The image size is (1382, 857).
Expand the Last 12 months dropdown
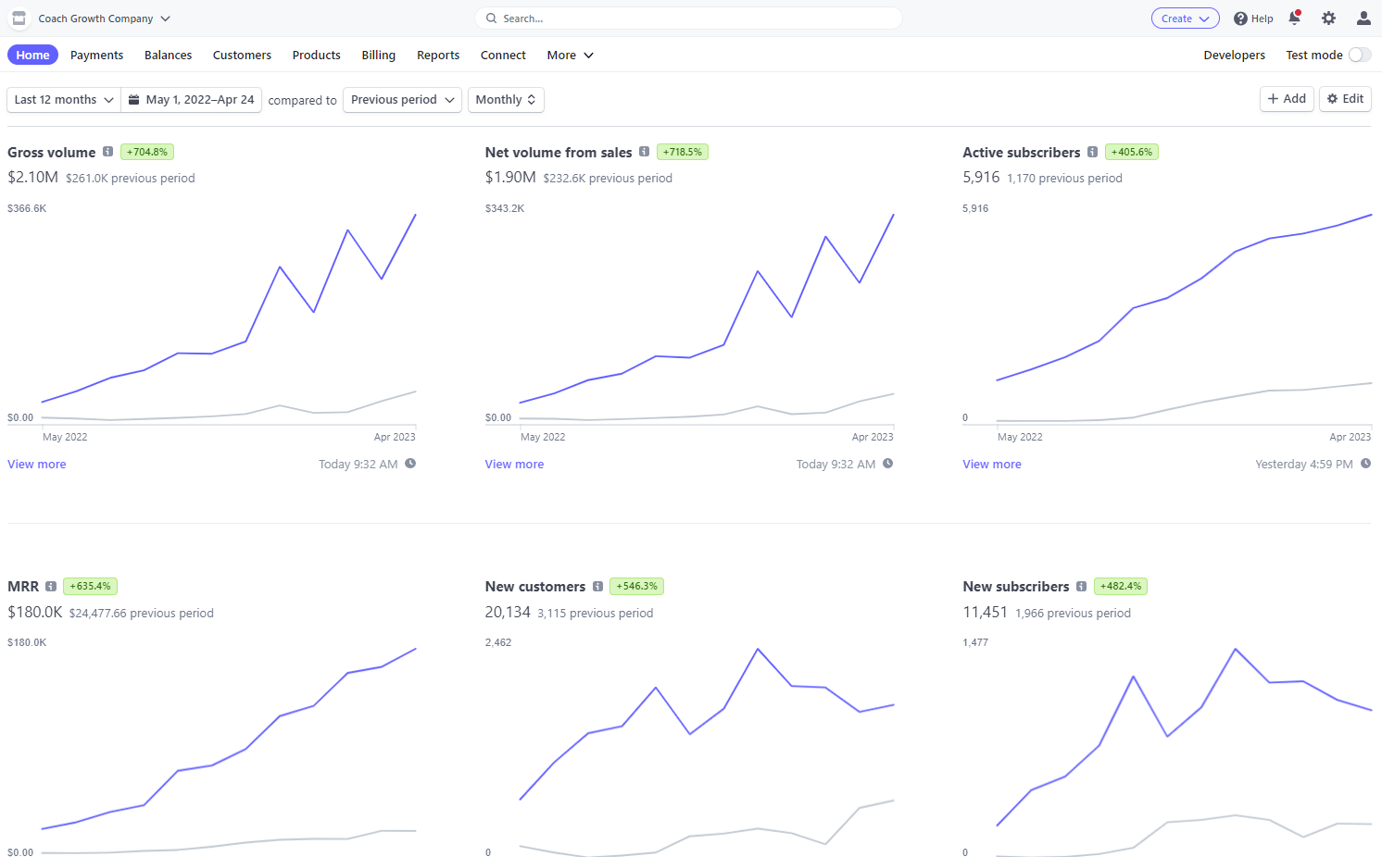coord(64,100)
